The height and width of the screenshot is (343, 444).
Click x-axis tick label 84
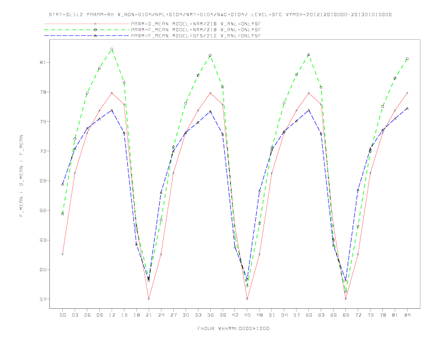(x=407, y=315)
